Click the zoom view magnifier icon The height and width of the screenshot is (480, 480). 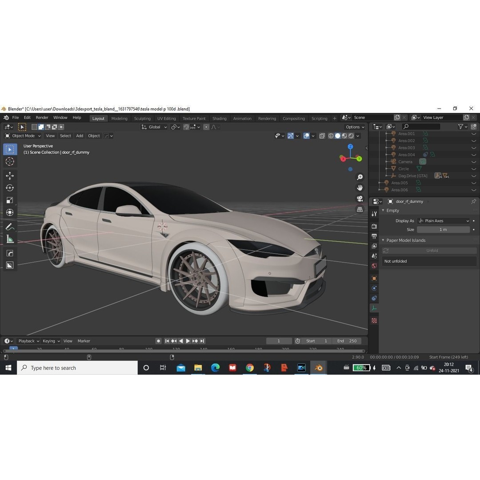[360, 177]
